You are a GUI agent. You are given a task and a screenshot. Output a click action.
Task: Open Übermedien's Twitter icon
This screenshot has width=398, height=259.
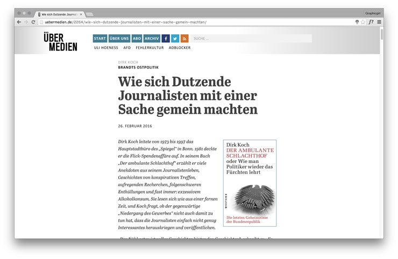[x=175, y=39]
